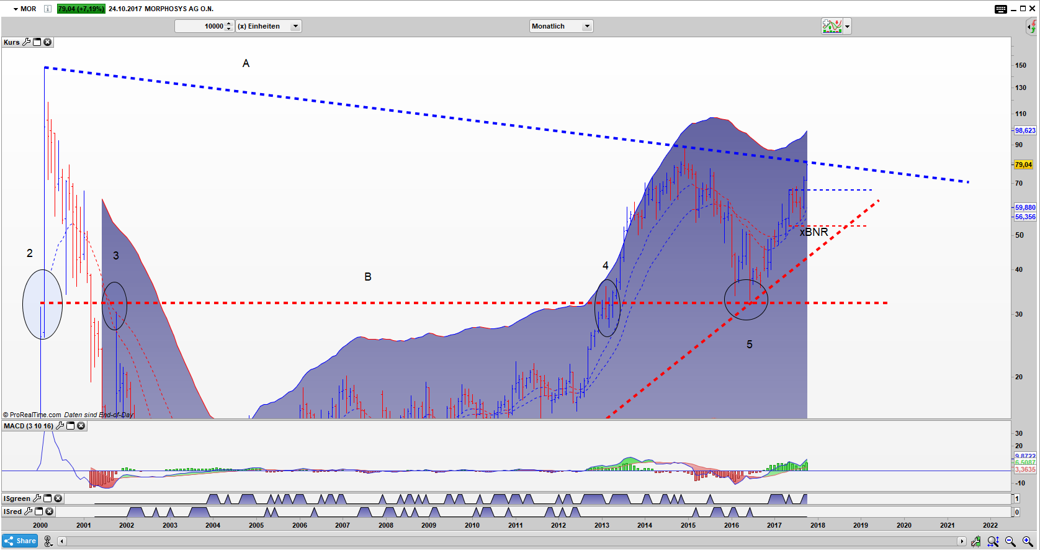This screenshot has width=1040, height=550.
Task: Remove the MACD indicator panel
Action: (81, 426)
